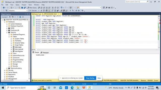Screen dimensions: 161x90
Task: Open the Tools menu
Action: tap(30, 5)
